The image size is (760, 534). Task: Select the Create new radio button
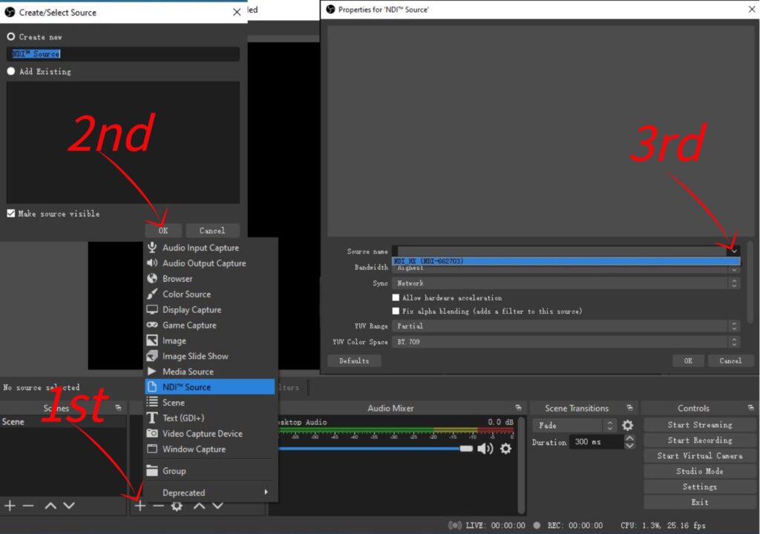(x=10, y=37)
